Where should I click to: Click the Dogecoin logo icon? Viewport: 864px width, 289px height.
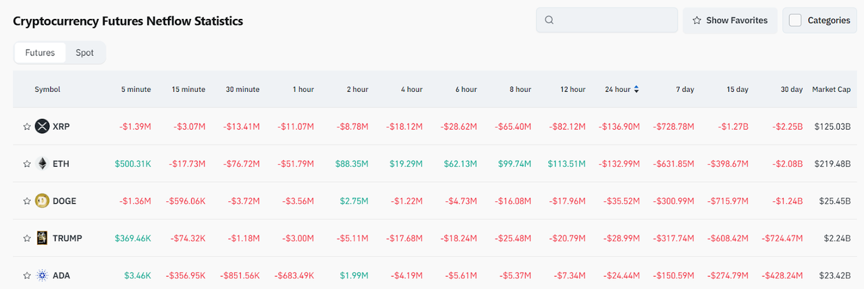click(43, 201)
